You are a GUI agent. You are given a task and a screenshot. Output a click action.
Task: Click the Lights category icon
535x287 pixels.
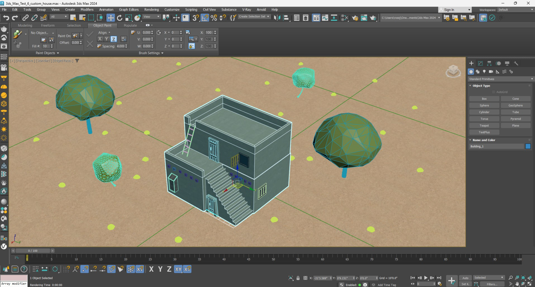(484, 72)
